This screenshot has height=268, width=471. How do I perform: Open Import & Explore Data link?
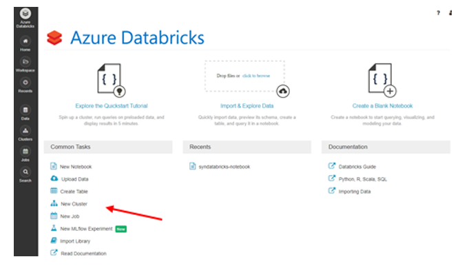[x=247, y=106]
